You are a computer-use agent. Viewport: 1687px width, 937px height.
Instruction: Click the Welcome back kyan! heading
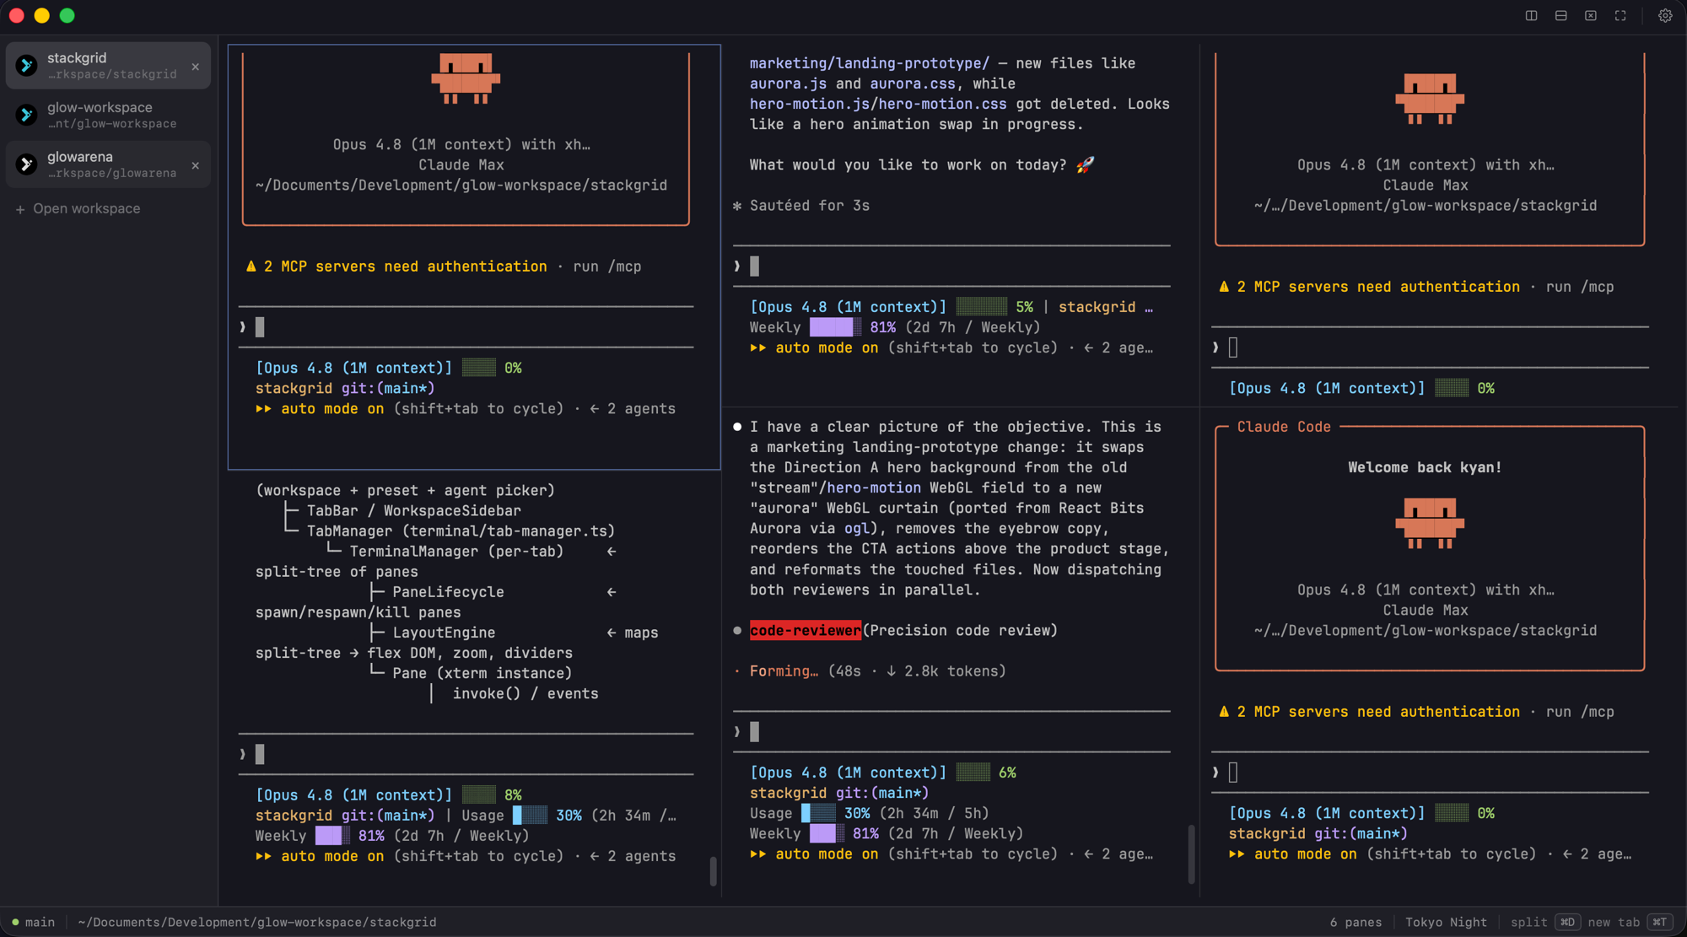click(1425, 467)
